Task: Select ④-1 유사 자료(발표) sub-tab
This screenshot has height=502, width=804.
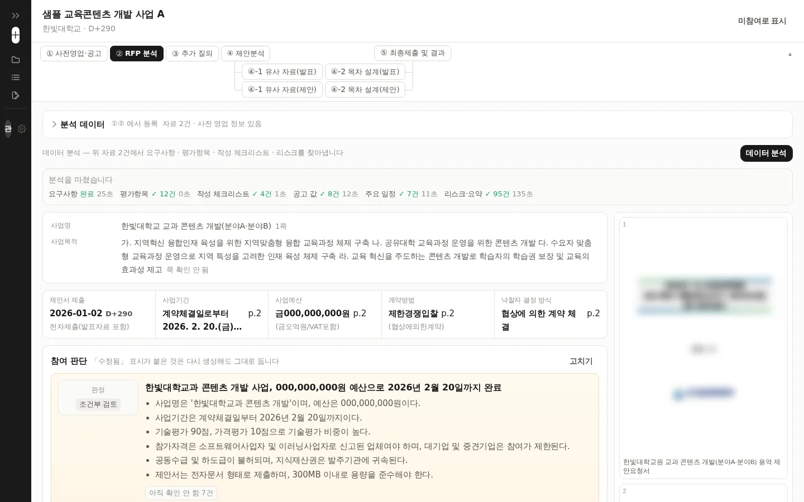Action: point(282,71)
